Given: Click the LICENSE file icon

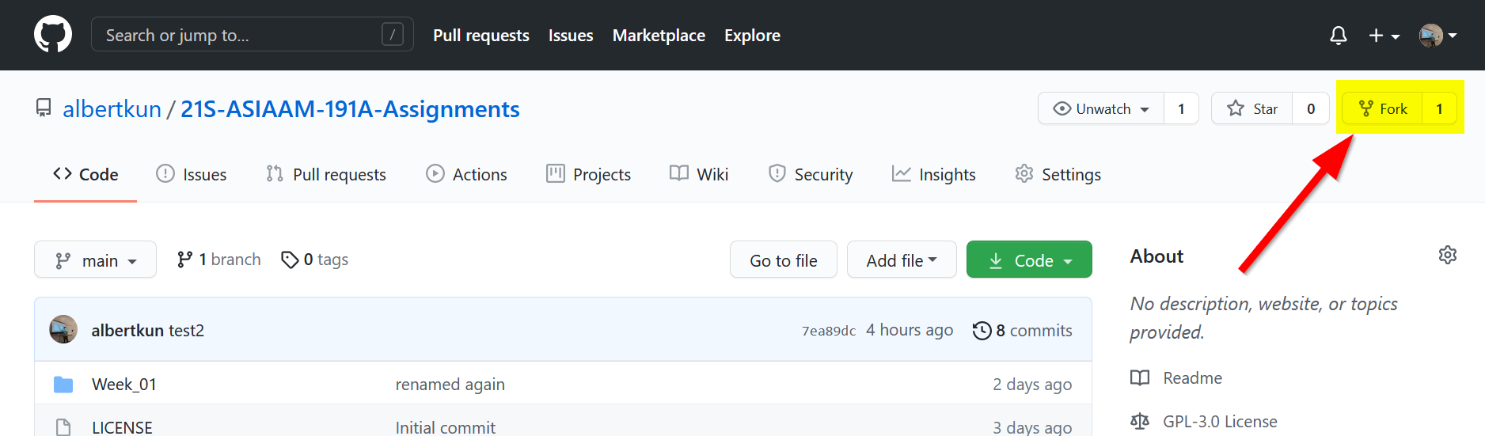Looking at the screenshot, I should click(63, 427).
